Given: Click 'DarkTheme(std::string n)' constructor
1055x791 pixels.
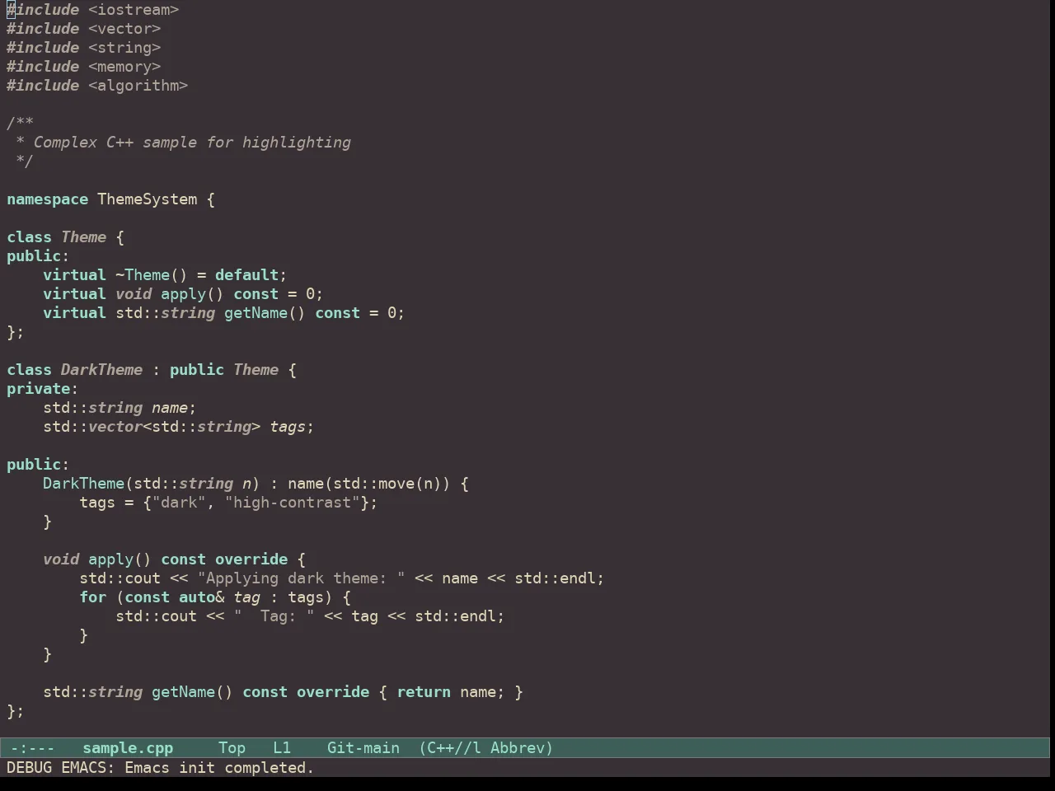Looking at the screenshot, I should (152, 484).
